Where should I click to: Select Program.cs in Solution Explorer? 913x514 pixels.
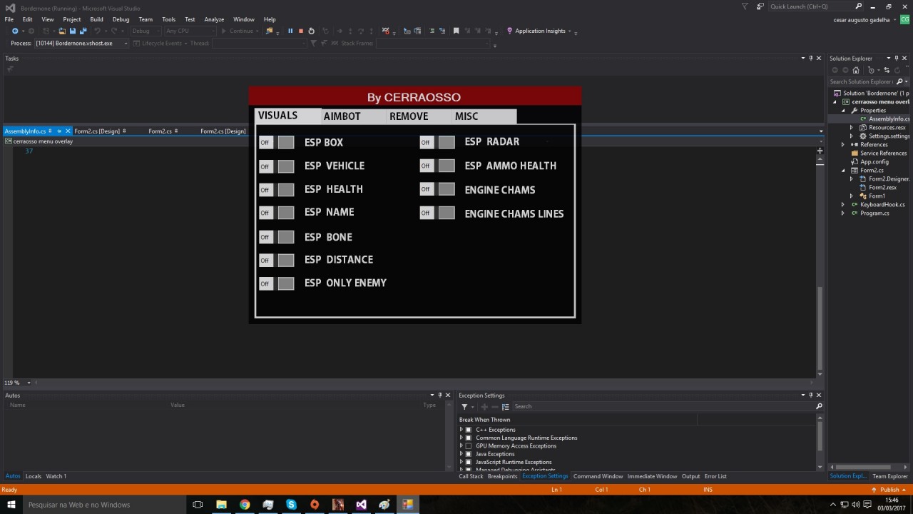[x=874, y=213]
